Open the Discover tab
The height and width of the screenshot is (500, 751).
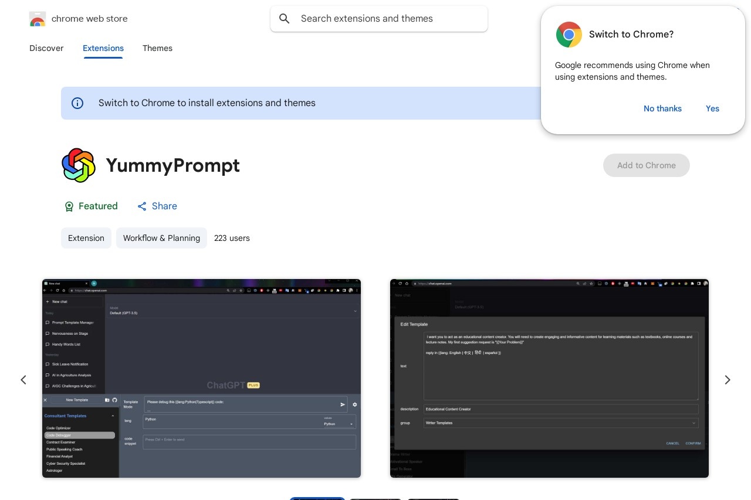pyautogui.click(x=46, y=48)
